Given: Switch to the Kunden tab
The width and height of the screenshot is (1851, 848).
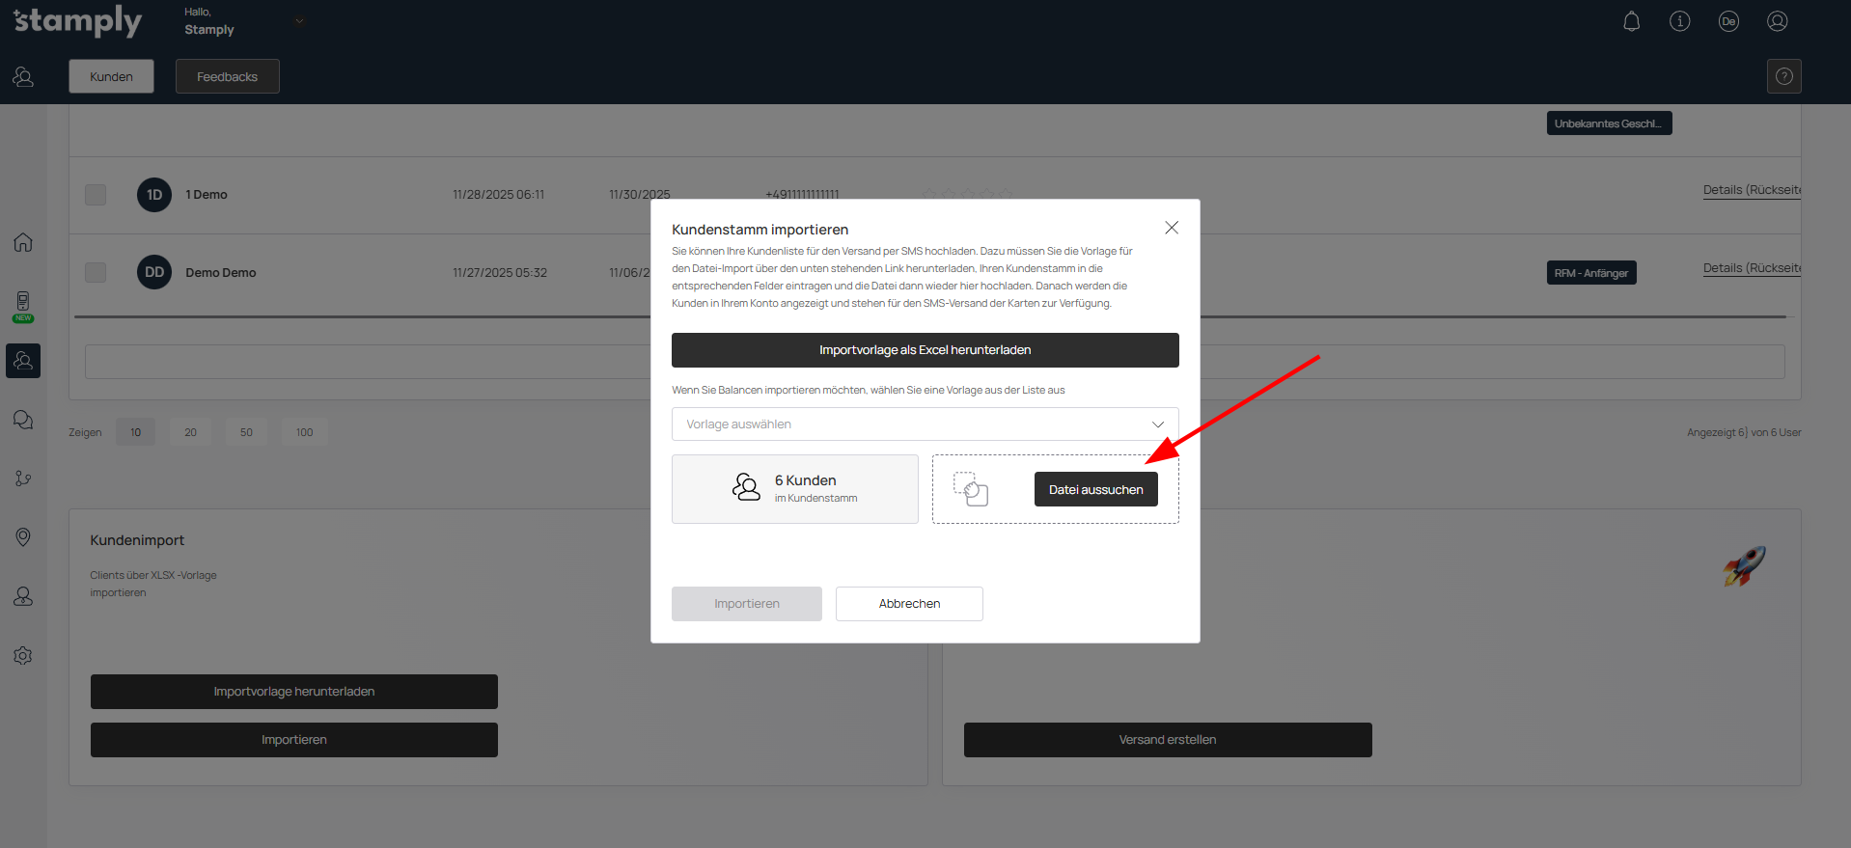Looking at the screenshot, I should pos(111,76).
